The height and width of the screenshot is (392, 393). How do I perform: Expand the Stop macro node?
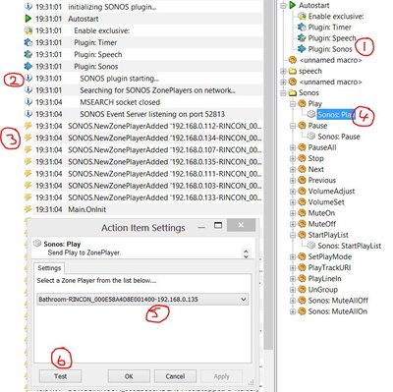(x=293, y=158)
